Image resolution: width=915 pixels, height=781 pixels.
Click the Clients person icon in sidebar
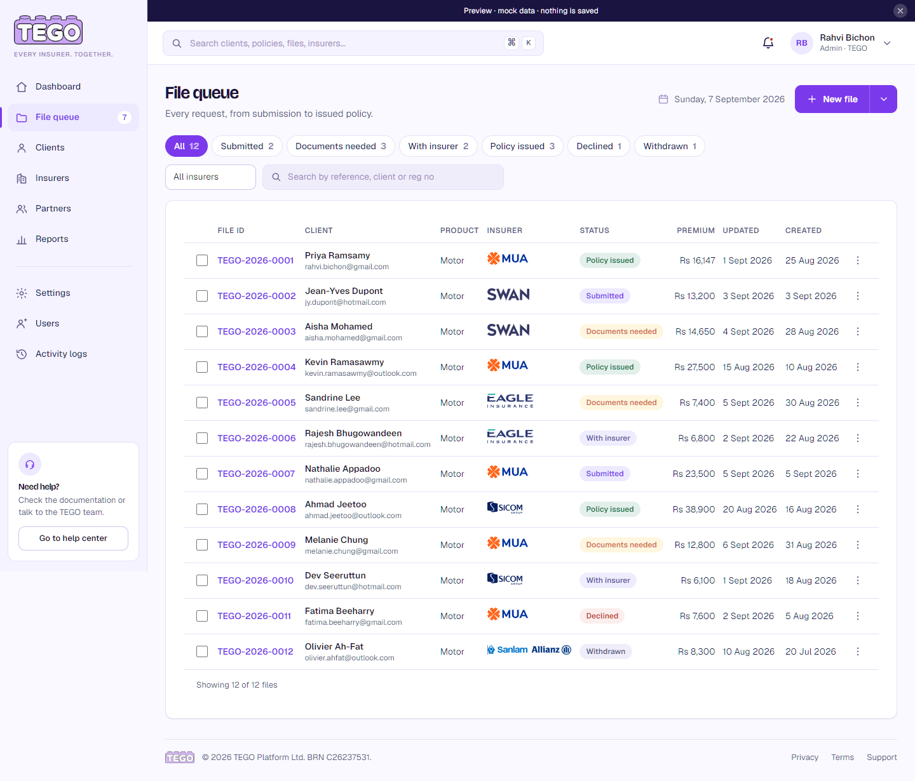coord(22,148)
